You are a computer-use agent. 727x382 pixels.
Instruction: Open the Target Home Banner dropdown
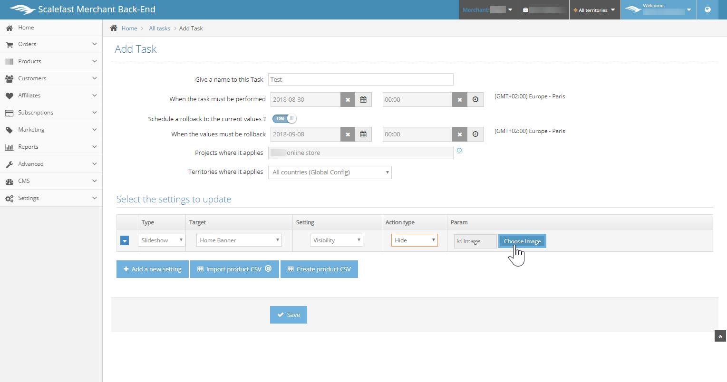coord(239,240)
